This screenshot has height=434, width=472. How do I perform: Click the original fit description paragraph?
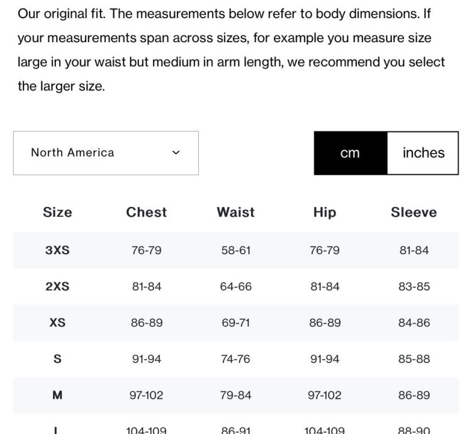click(x=231, y=50)
